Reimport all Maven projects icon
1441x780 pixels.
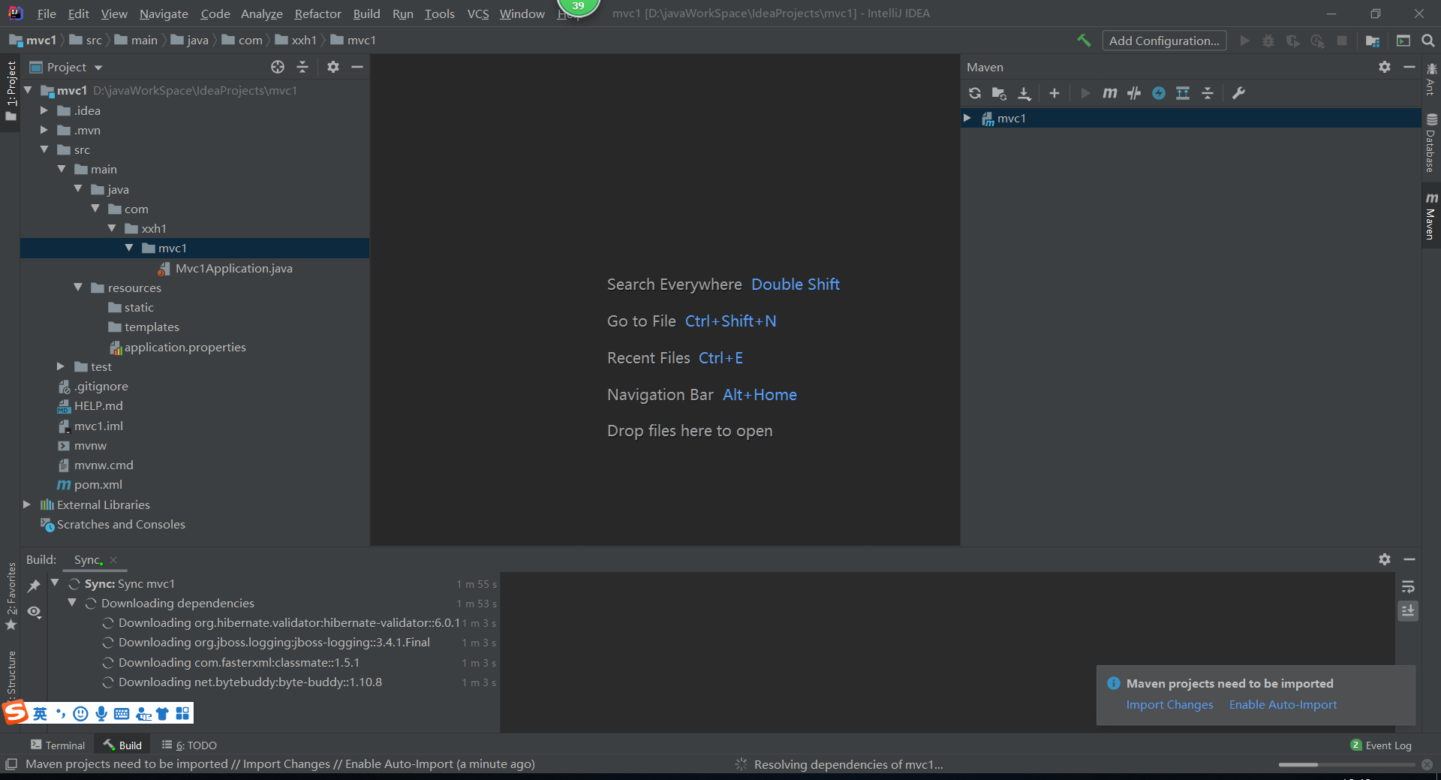click(x=974, y=93)
